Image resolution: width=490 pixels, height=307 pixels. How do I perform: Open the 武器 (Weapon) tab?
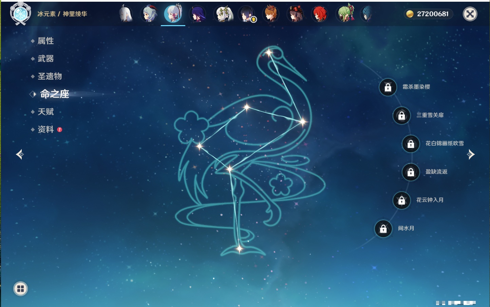click(45, 59)
